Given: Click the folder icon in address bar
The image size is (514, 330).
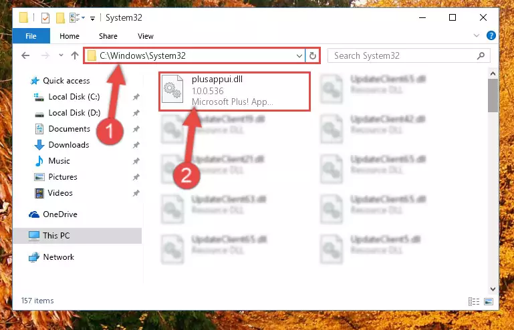Looking at the screenshot, I should click(x=92, y=55).
